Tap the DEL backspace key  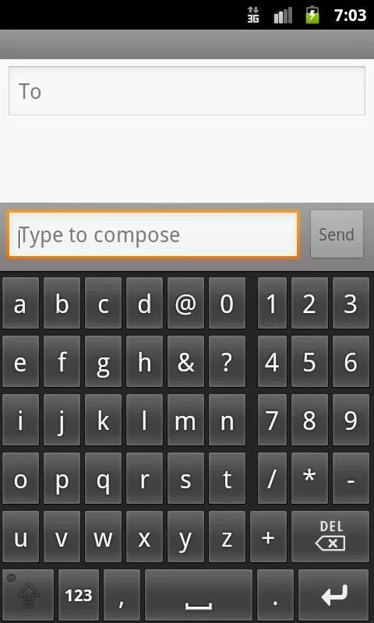(x=330, y=537)
